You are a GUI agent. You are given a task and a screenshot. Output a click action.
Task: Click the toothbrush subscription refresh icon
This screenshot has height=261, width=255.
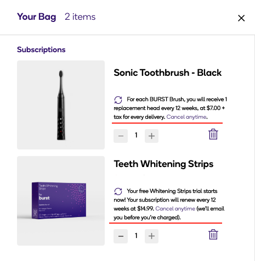point(118,100)
